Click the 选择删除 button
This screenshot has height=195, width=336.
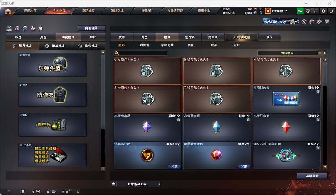pos(312,176)
